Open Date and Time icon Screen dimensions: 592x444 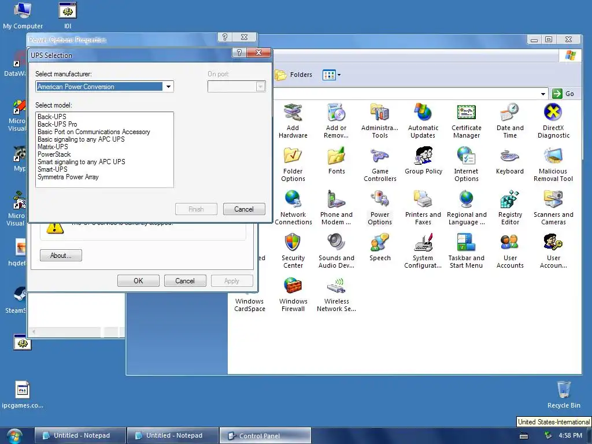tap(510, 121)
